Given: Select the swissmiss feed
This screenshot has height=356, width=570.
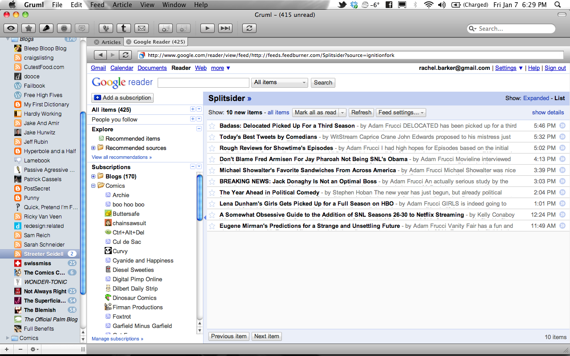Looking at the screenshot, I should tap(37, 263).
